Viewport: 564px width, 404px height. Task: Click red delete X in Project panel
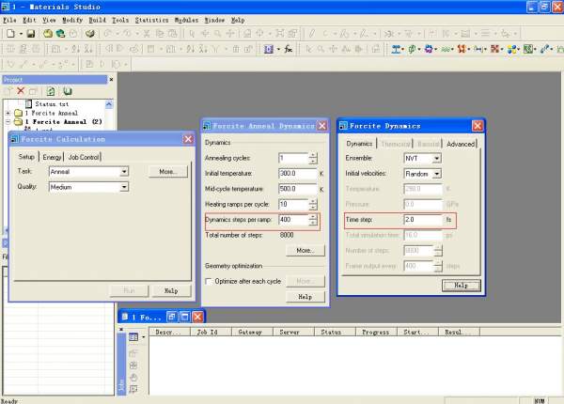[x=20, y=91]
